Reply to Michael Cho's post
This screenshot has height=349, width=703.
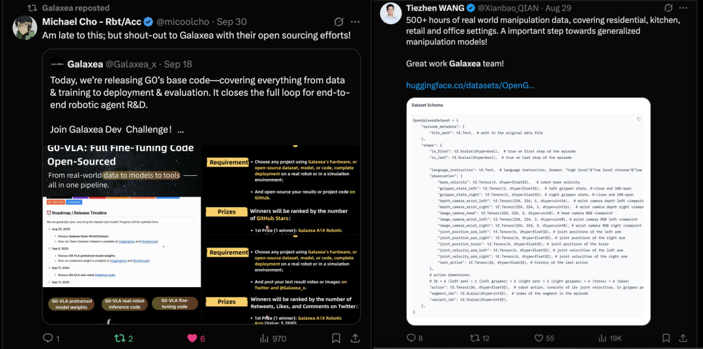pyautogui.click(x=48, y=338)
